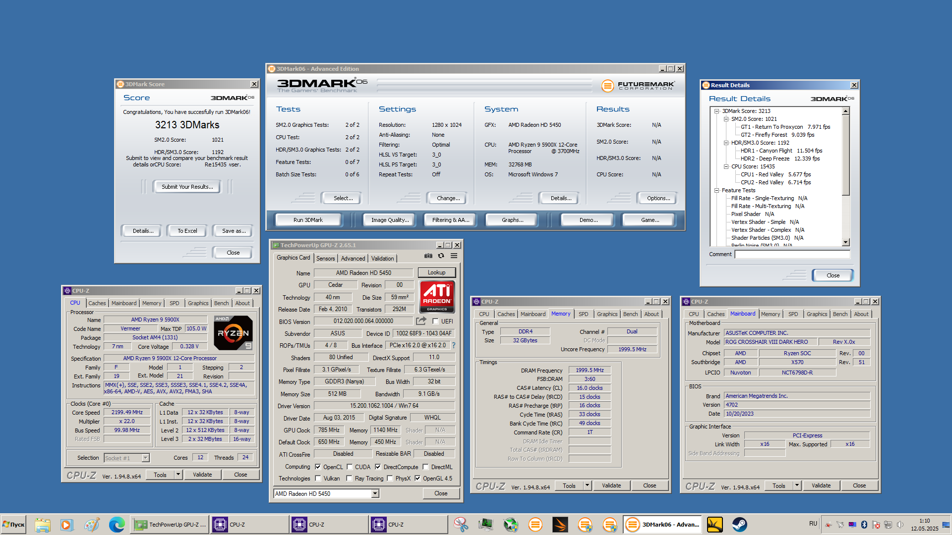Click the AMD Ryzen 9 logo in CPU-Z
This screenshot has width=952, height=535.
pos(234,332)
